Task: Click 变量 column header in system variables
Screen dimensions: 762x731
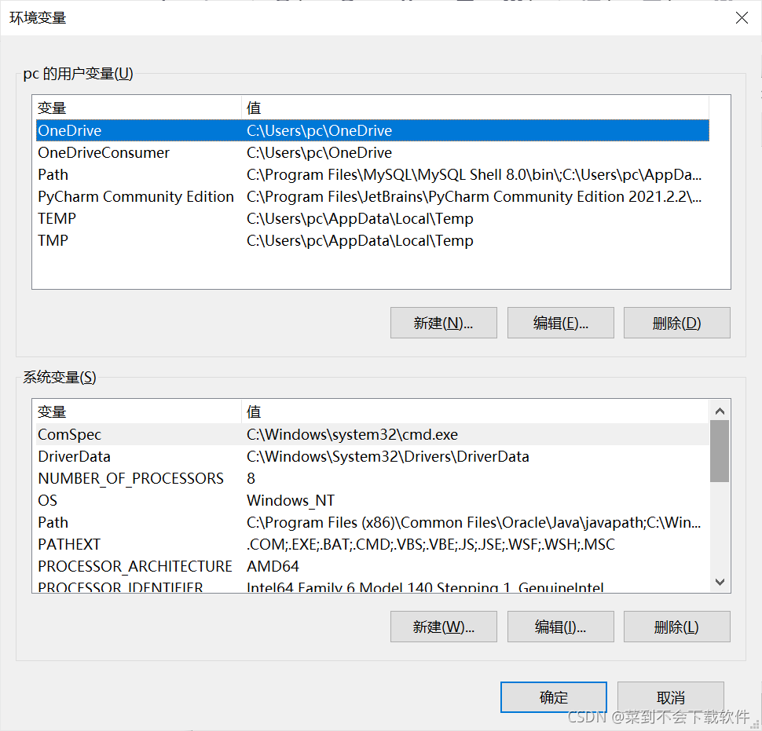Action: [137, 411]
